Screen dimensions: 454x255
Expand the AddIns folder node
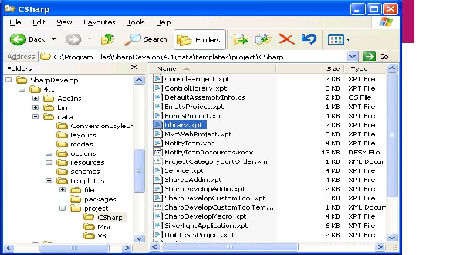(x=35, y=98)
